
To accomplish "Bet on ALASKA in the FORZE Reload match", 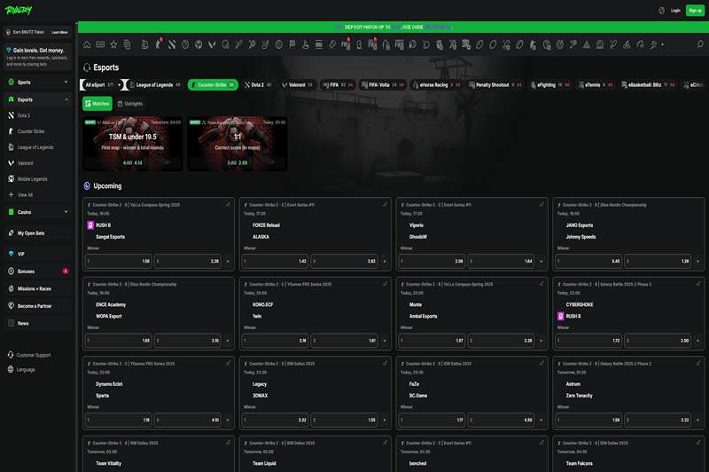I will pyautogui.click(x=345, y=261).
